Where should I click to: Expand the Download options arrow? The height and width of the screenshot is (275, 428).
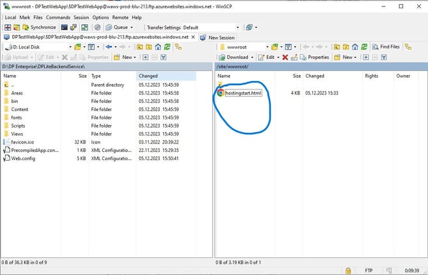[x=252, y=57]
